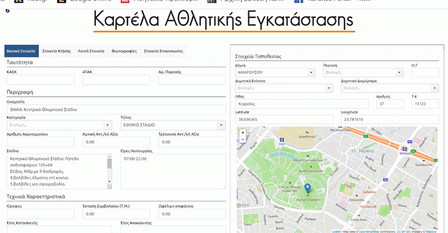Open the Στοιχεία Επικοινωνίας tab
The height and width of the screenshot is (233, 448).
pos(163,51)
